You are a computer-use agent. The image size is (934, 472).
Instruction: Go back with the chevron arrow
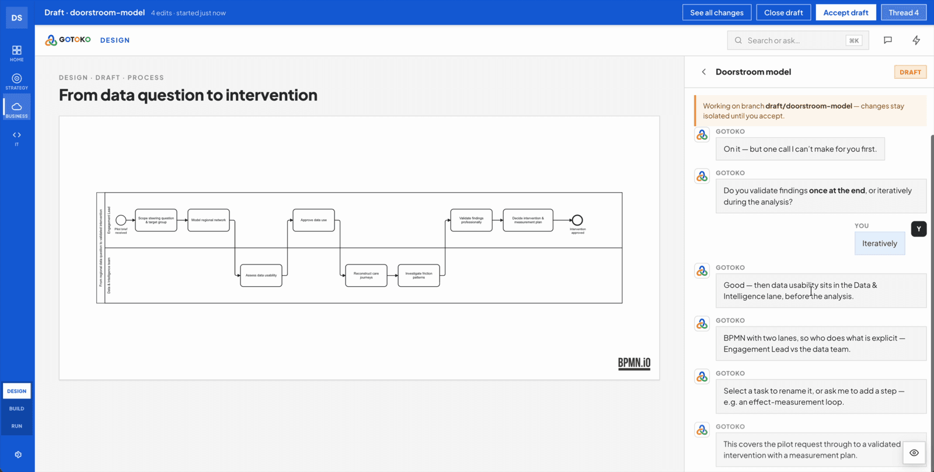(x=704, y=72)
